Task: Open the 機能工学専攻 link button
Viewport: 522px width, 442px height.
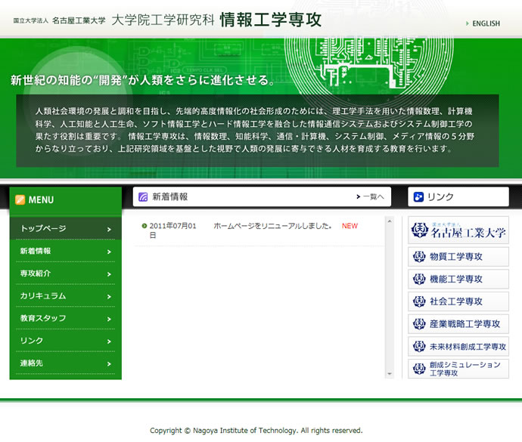Action: coord(458,279)
